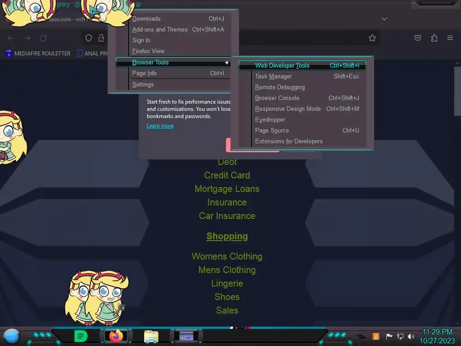This screenshot has width=461, height=346.
Task: Select Remote Debugging entry
Action: coord(302,87)
